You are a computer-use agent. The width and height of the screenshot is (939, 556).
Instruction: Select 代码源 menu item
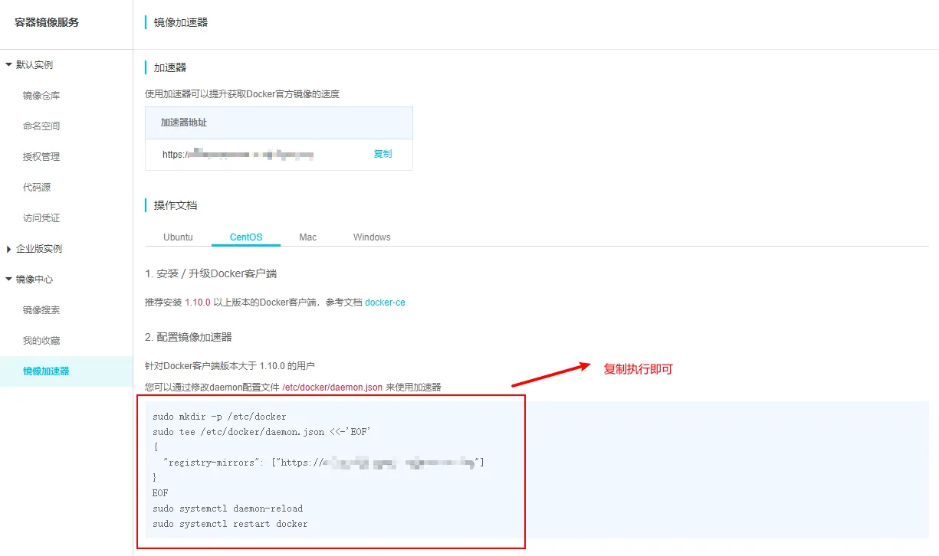(x=37, y=188)
